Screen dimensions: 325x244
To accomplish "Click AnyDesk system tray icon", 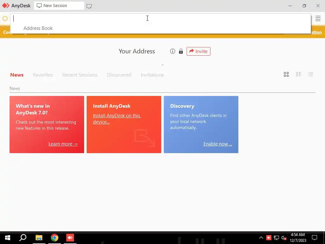I will (x=269, y=238).
